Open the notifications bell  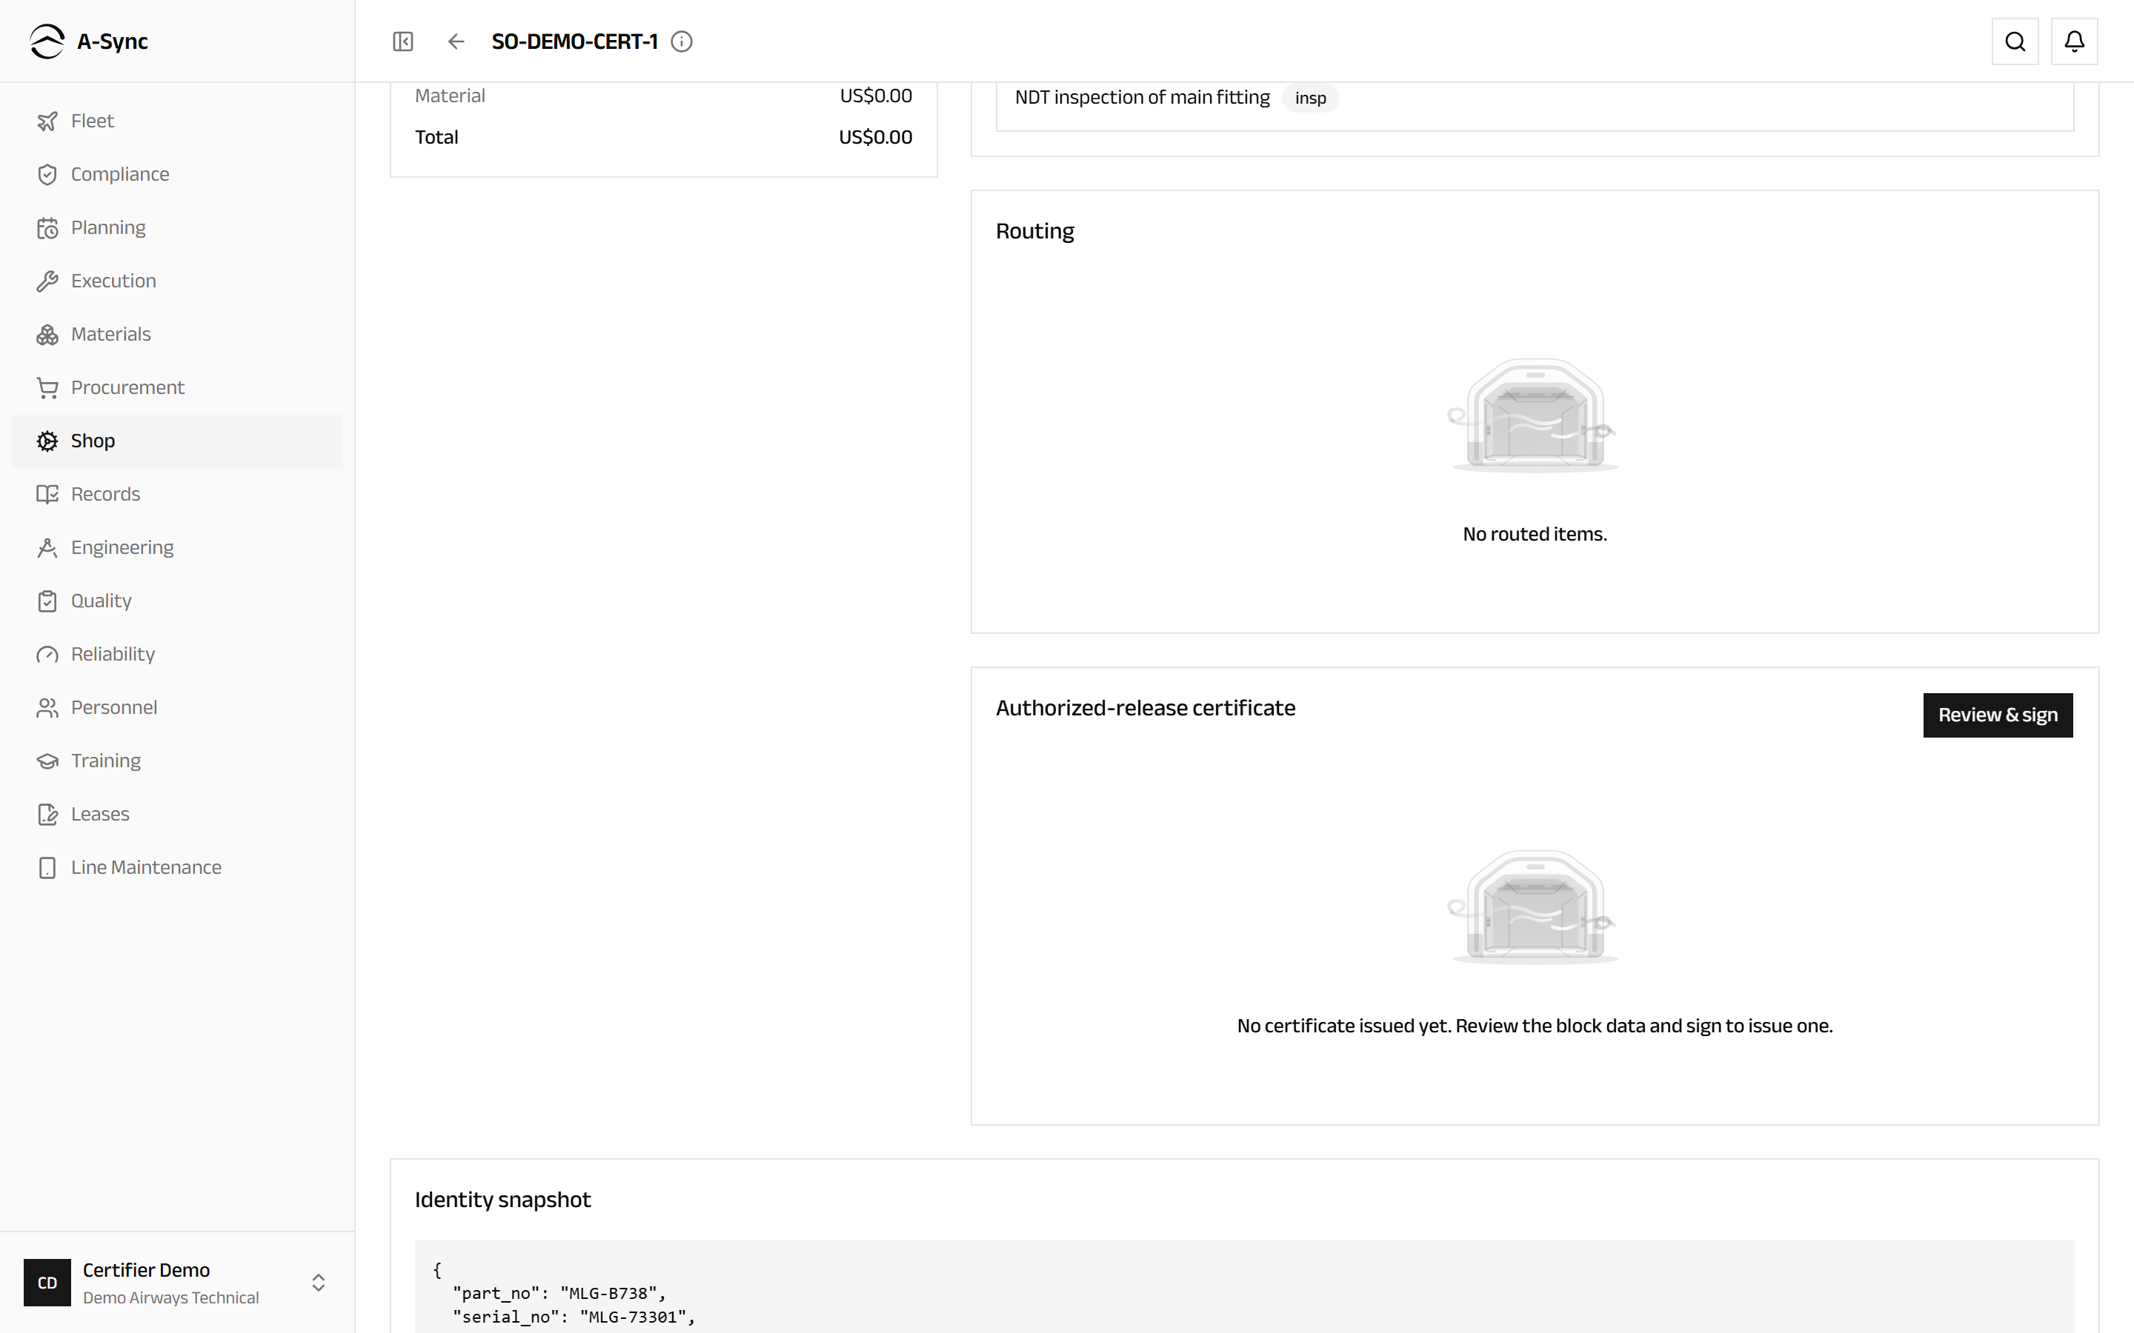(2074, 41)
